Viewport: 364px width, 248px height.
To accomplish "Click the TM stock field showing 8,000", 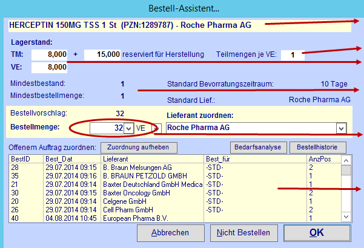I will (49, 54).
